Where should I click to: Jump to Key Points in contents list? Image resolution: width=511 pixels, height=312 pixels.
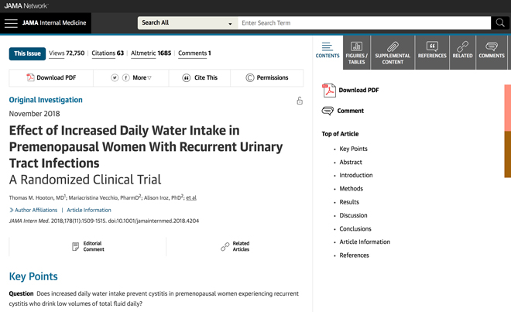(353, 149)
